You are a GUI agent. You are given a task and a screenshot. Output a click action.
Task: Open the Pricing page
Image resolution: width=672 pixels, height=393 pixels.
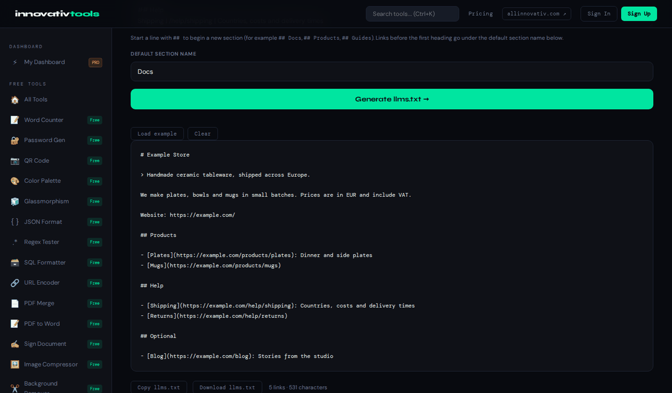coord(480,14)
